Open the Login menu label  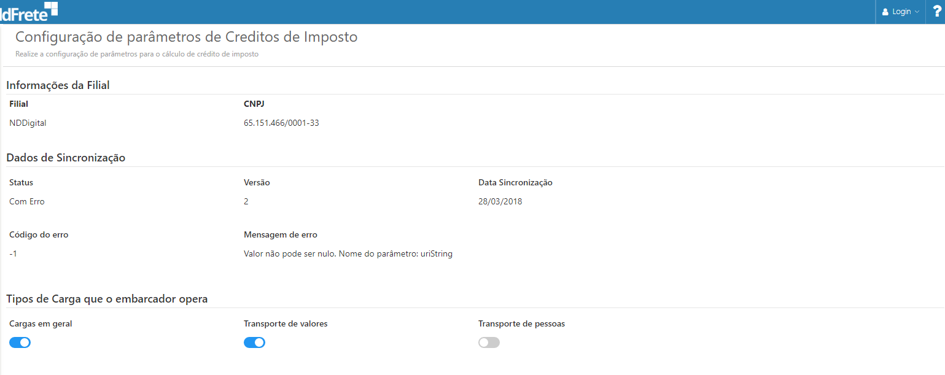(901, 12)
